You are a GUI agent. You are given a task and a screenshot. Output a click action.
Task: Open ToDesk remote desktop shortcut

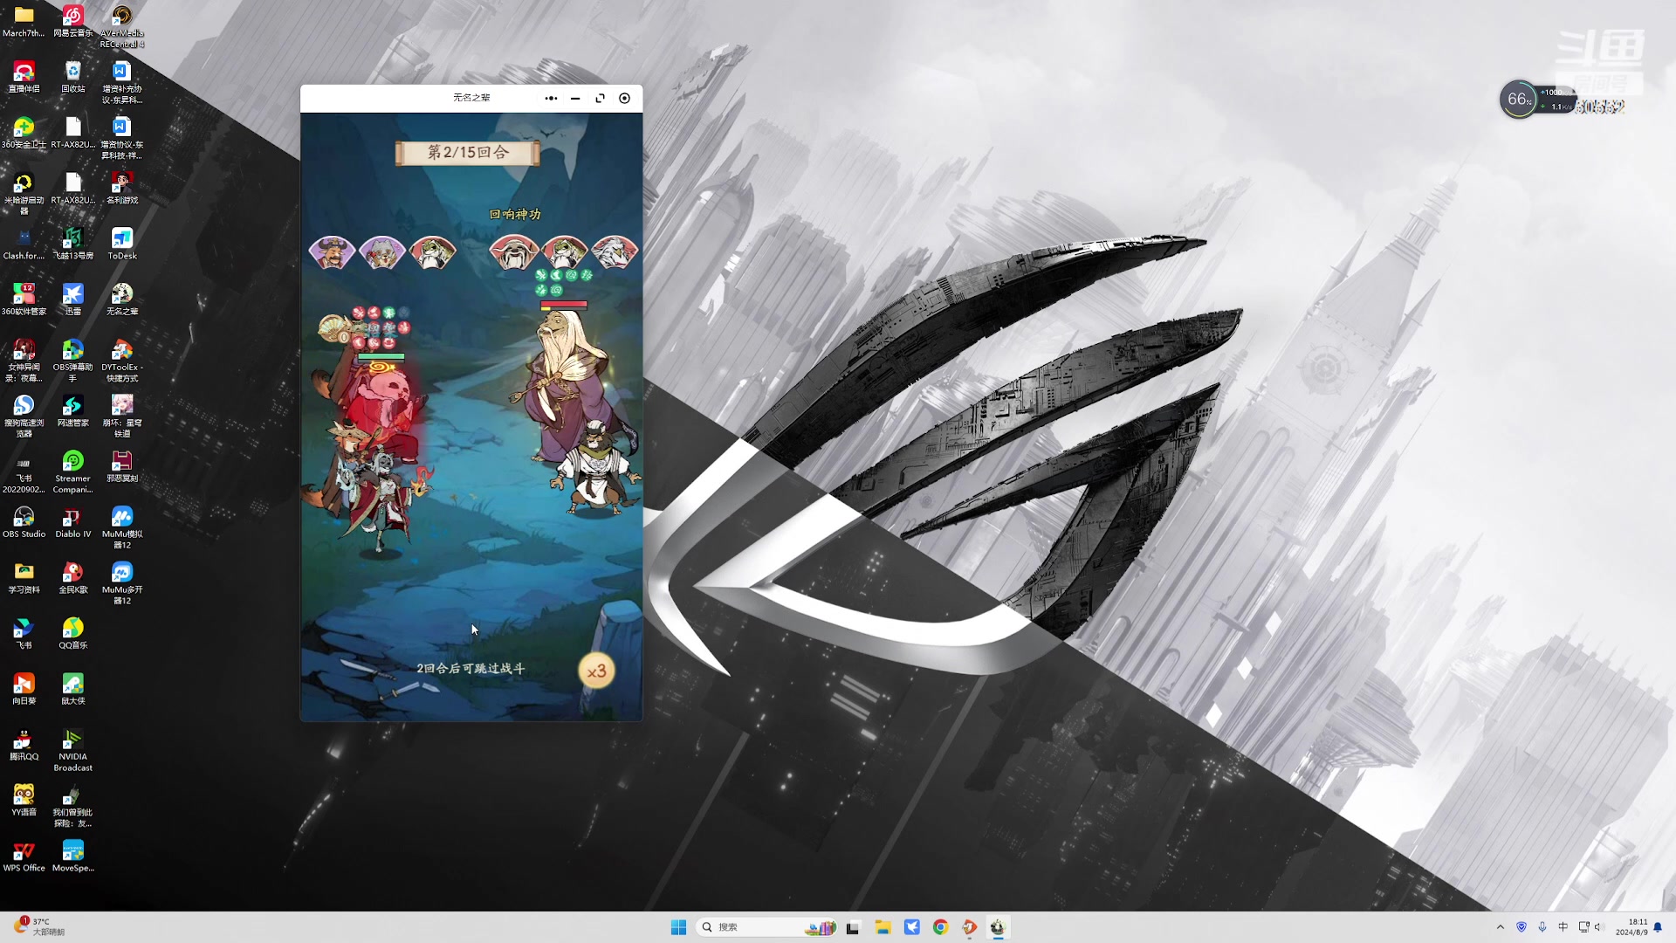point(121,244)
